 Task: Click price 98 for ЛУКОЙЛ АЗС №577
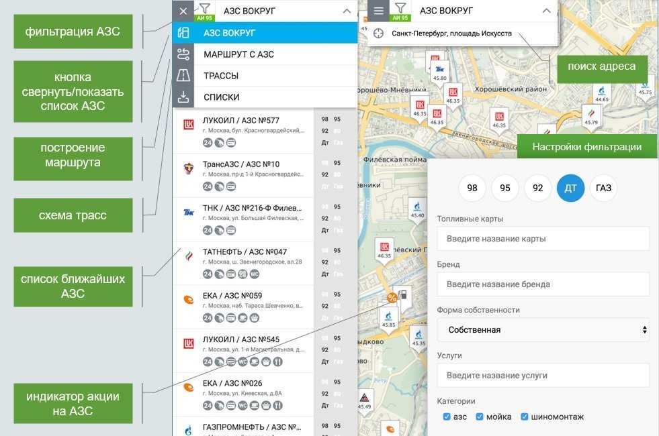(325, 119)
